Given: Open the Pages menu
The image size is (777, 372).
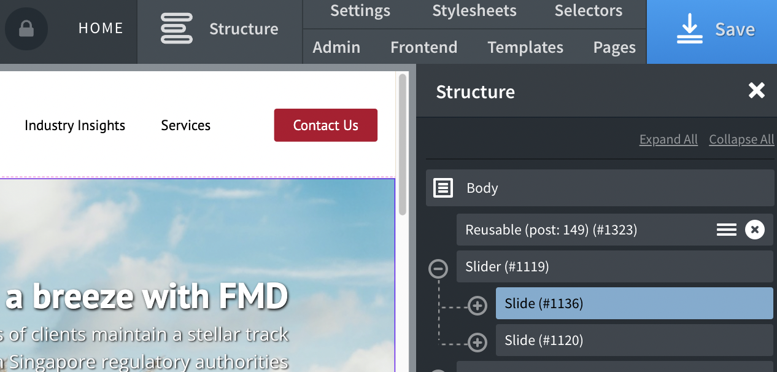Looking at the screenshot, I should point(614,47).
